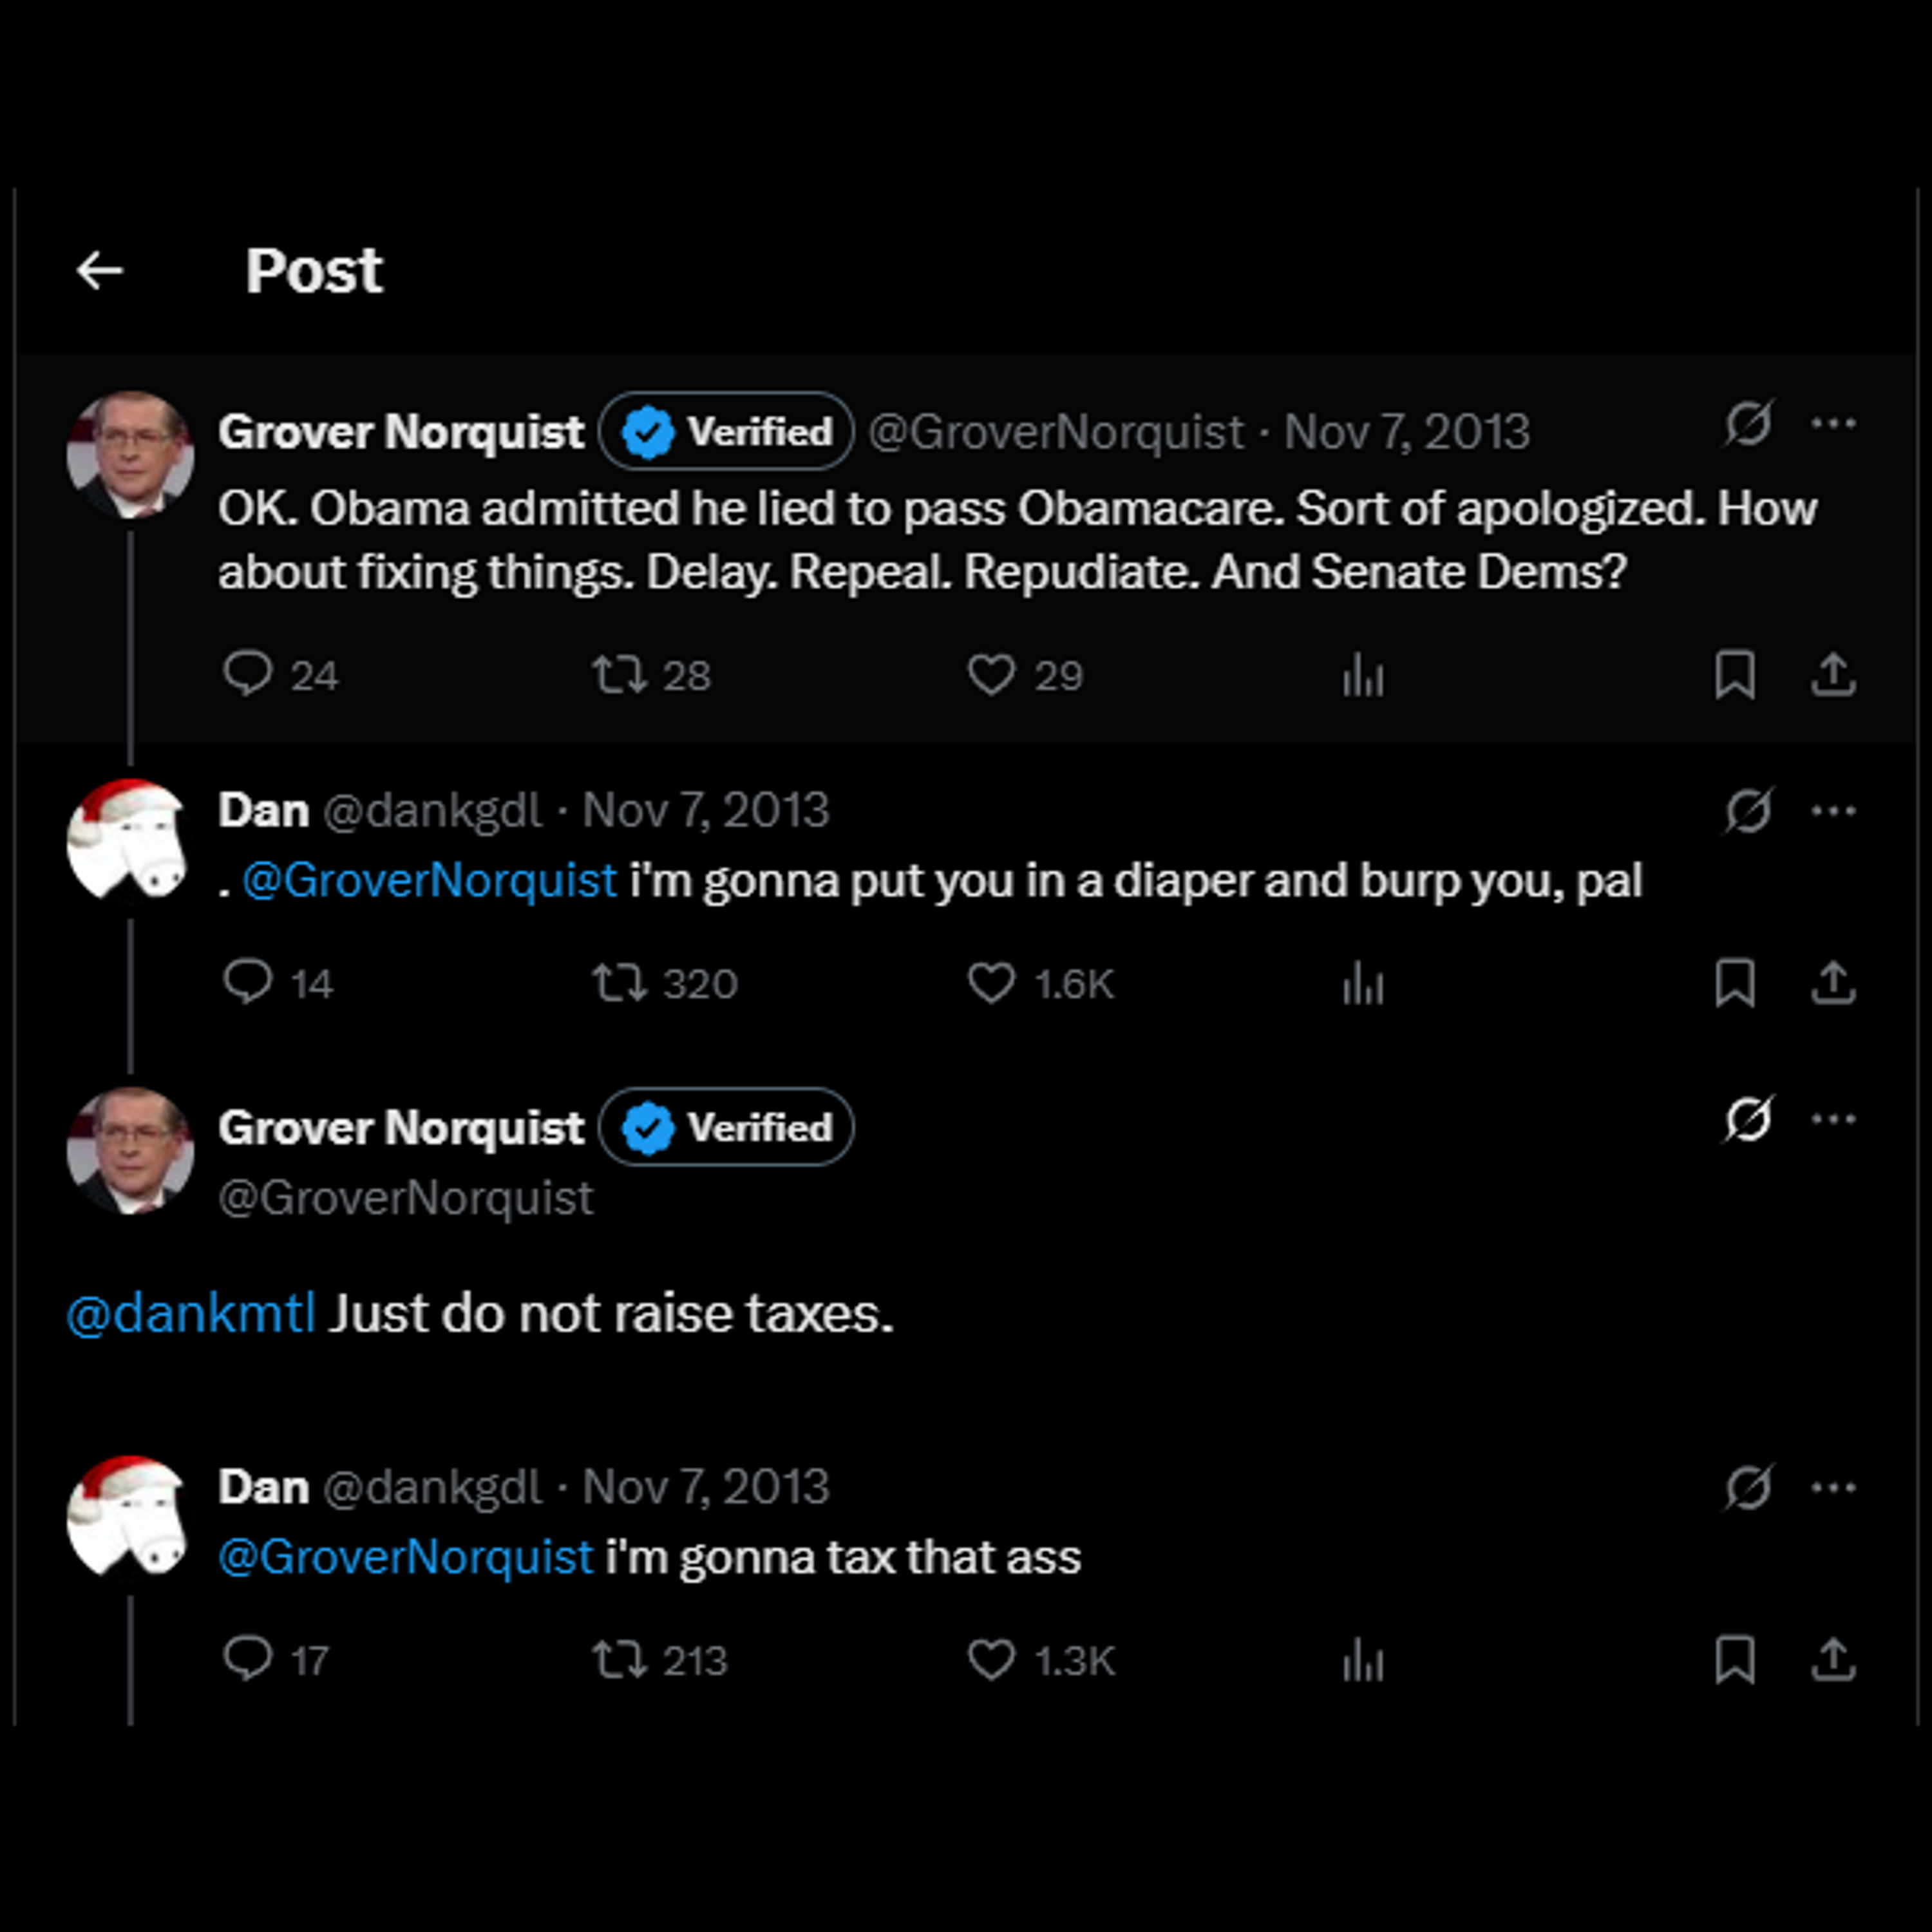The image size is (1932, 1932).
Task: Reply to the tweet with 17 replies
Action: 247,1660
